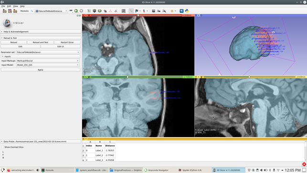The image size is (307, 173).
Task: Toggle the 3D view controller pin
Action: (x=196, y=15)
